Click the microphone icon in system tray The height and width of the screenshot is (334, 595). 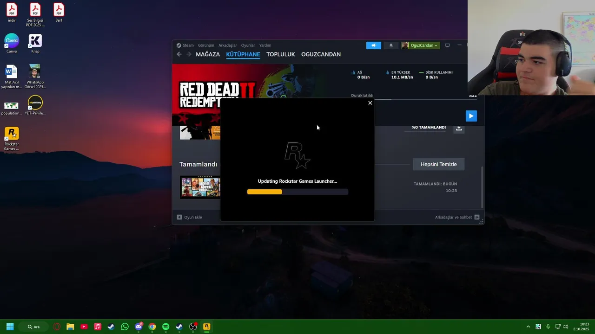click(549, 327)
